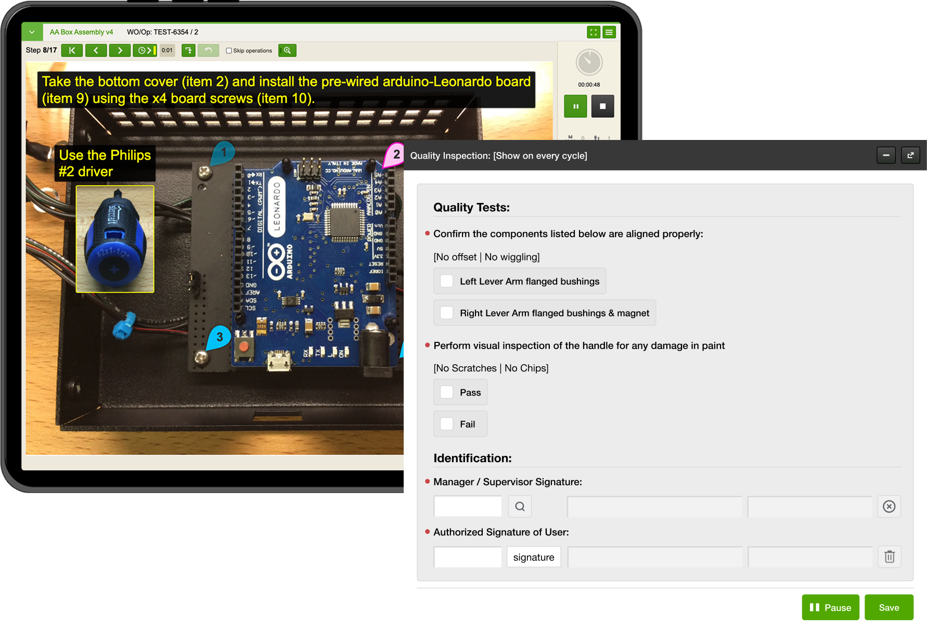
Task: Click the Philips driver thumbnail image
Action: (115, 239)
